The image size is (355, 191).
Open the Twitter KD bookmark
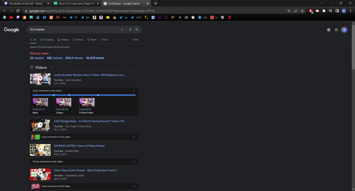coord(85,17)
